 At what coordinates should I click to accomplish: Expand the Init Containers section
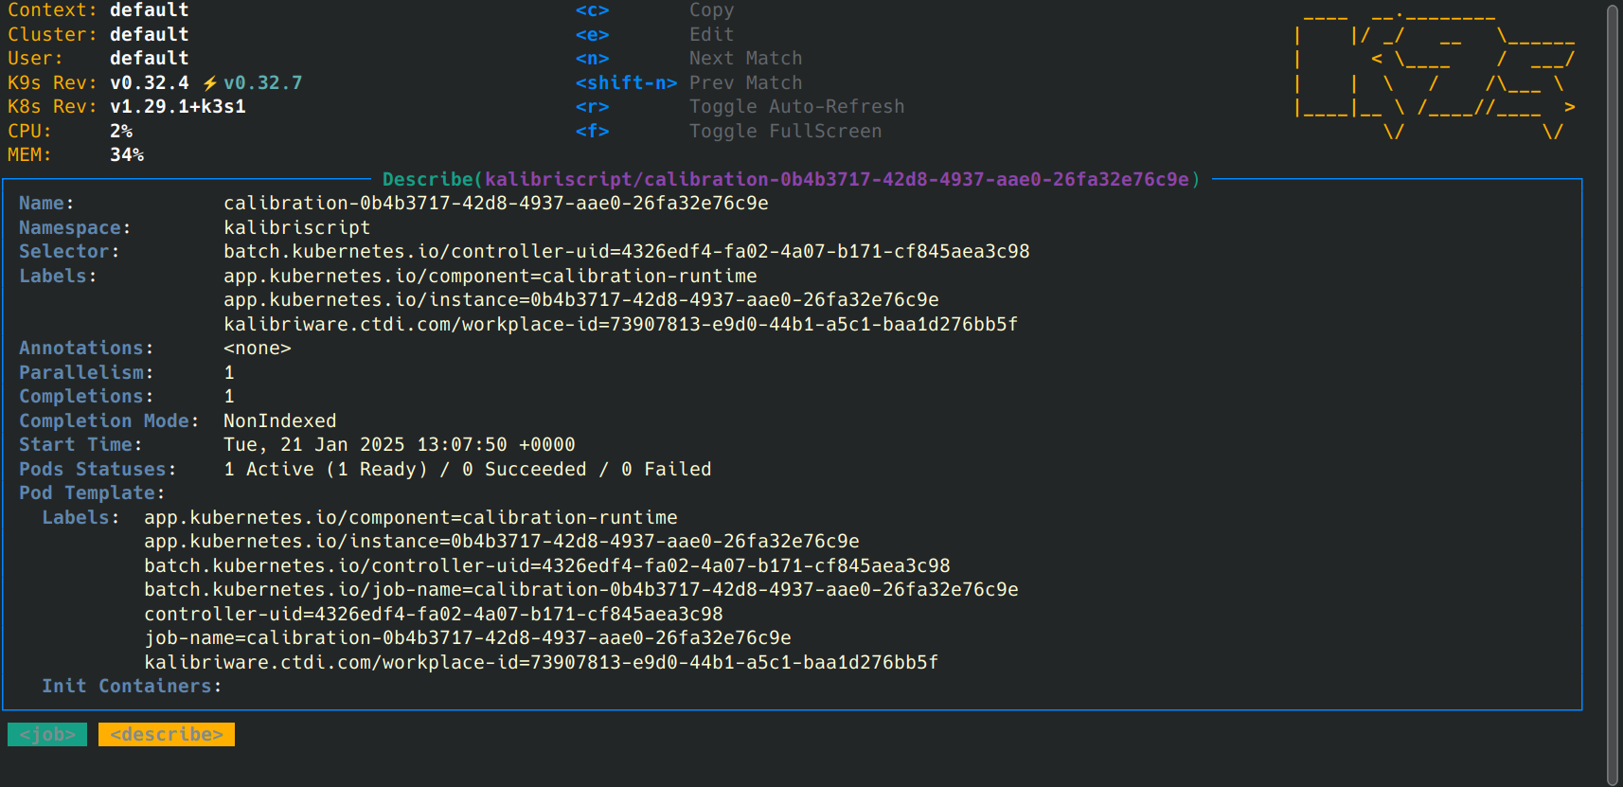tap(132, 687)
